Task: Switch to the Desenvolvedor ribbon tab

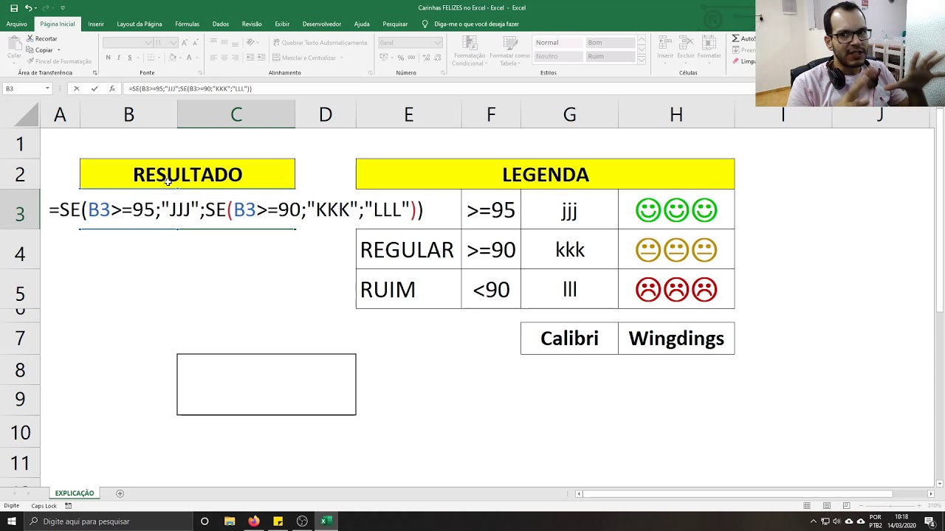Action: coord(322,24)
